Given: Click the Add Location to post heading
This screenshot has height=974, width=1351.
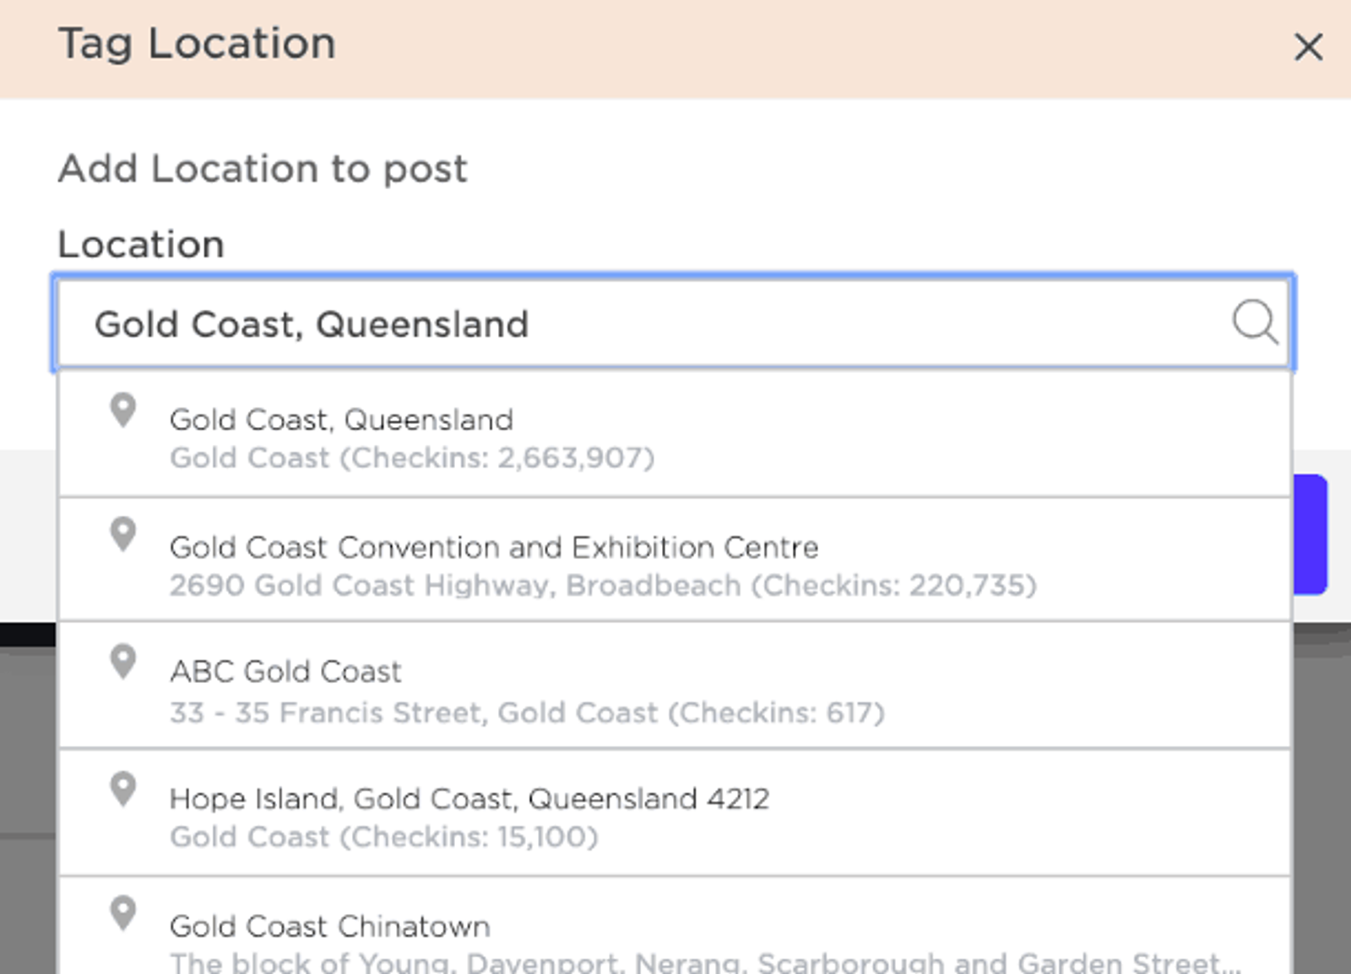Looking at the screenshot, I should [263, 169].
